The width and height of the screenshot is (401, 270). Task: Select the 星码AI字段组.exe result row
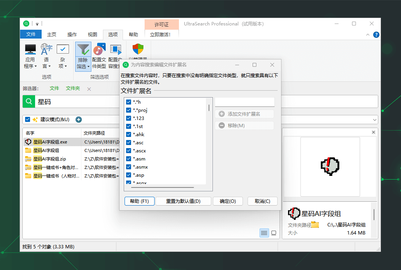[x=72, y=142]
